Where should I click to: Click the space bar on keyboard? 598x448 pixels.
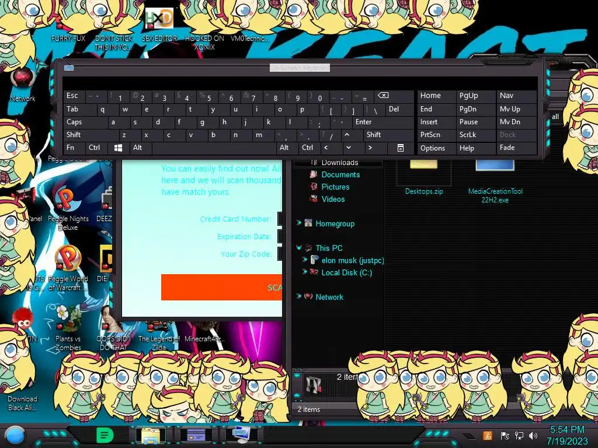tap(214, 148)
